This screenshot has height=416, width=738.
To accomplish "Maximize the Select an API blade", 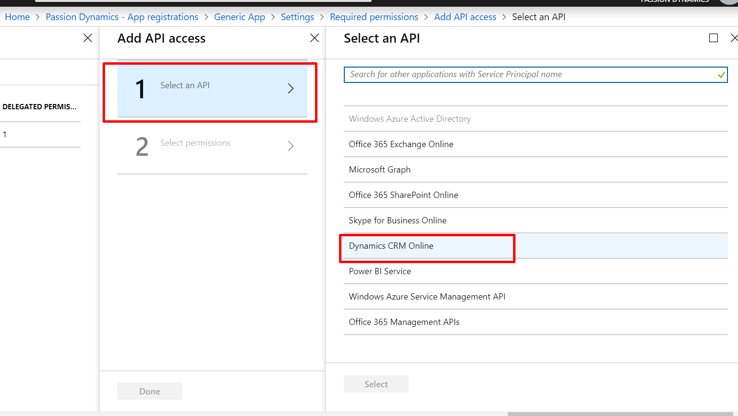I will click(x=714, y=38).
